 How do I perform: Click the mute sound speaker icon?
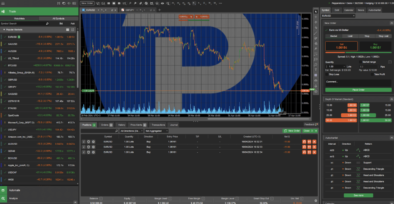click(x=69, y=3)
